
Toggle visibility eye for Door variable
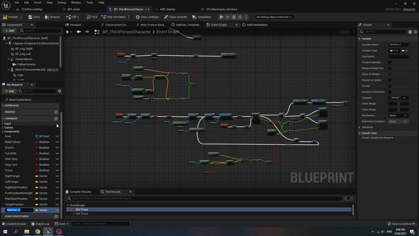(x=57, y=136)
